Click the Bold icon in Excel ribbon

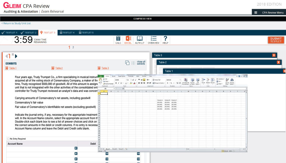[x=116, y=83]
